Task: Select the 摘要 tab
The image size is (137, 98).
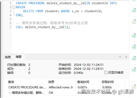Action: 18,57
